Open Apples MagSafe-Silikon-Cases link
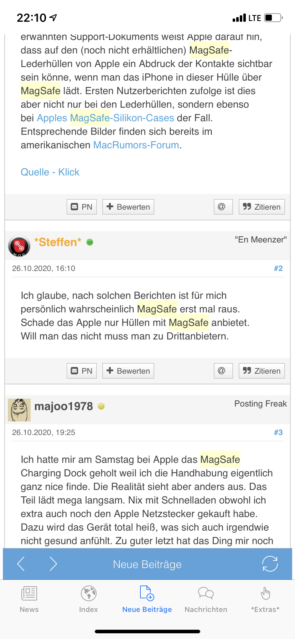The height and width of the screenshot is (639, 295). click(x=105, y=118)
